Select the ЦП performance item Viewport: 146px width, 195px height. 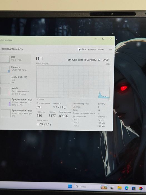coord(15,59)
